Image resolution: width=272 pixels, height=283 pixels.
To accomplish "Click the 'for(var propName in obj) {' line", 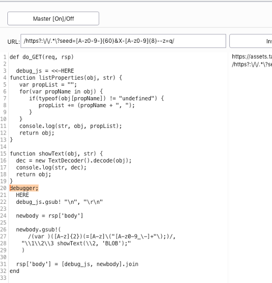I will [61, 91].
